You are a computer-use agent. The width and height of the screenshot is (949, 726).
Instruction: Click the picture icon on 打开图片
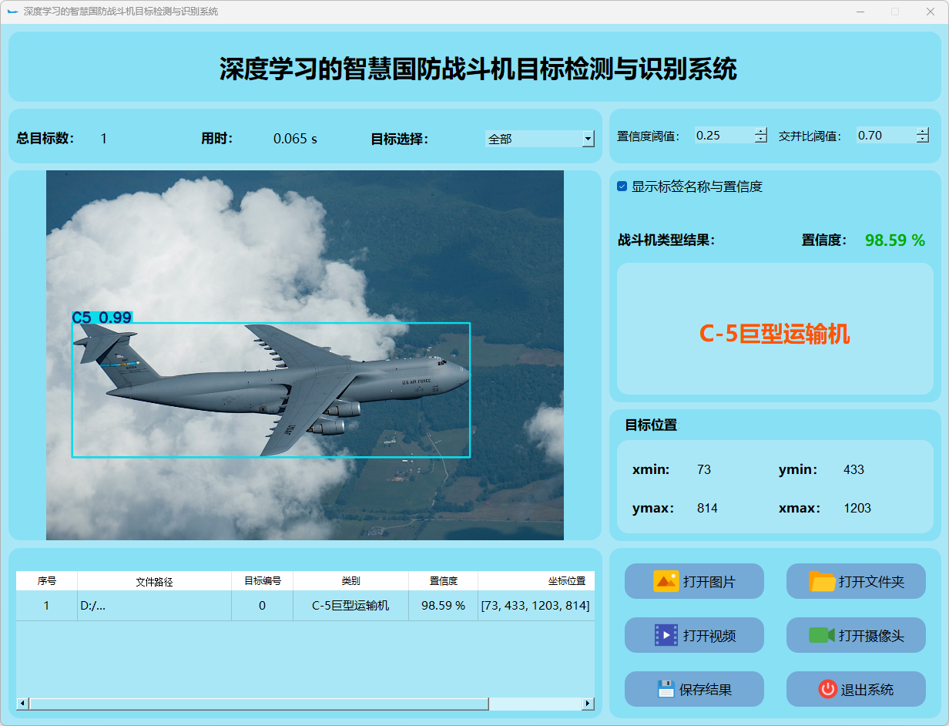pyautogui.click(x=666, y=581)
